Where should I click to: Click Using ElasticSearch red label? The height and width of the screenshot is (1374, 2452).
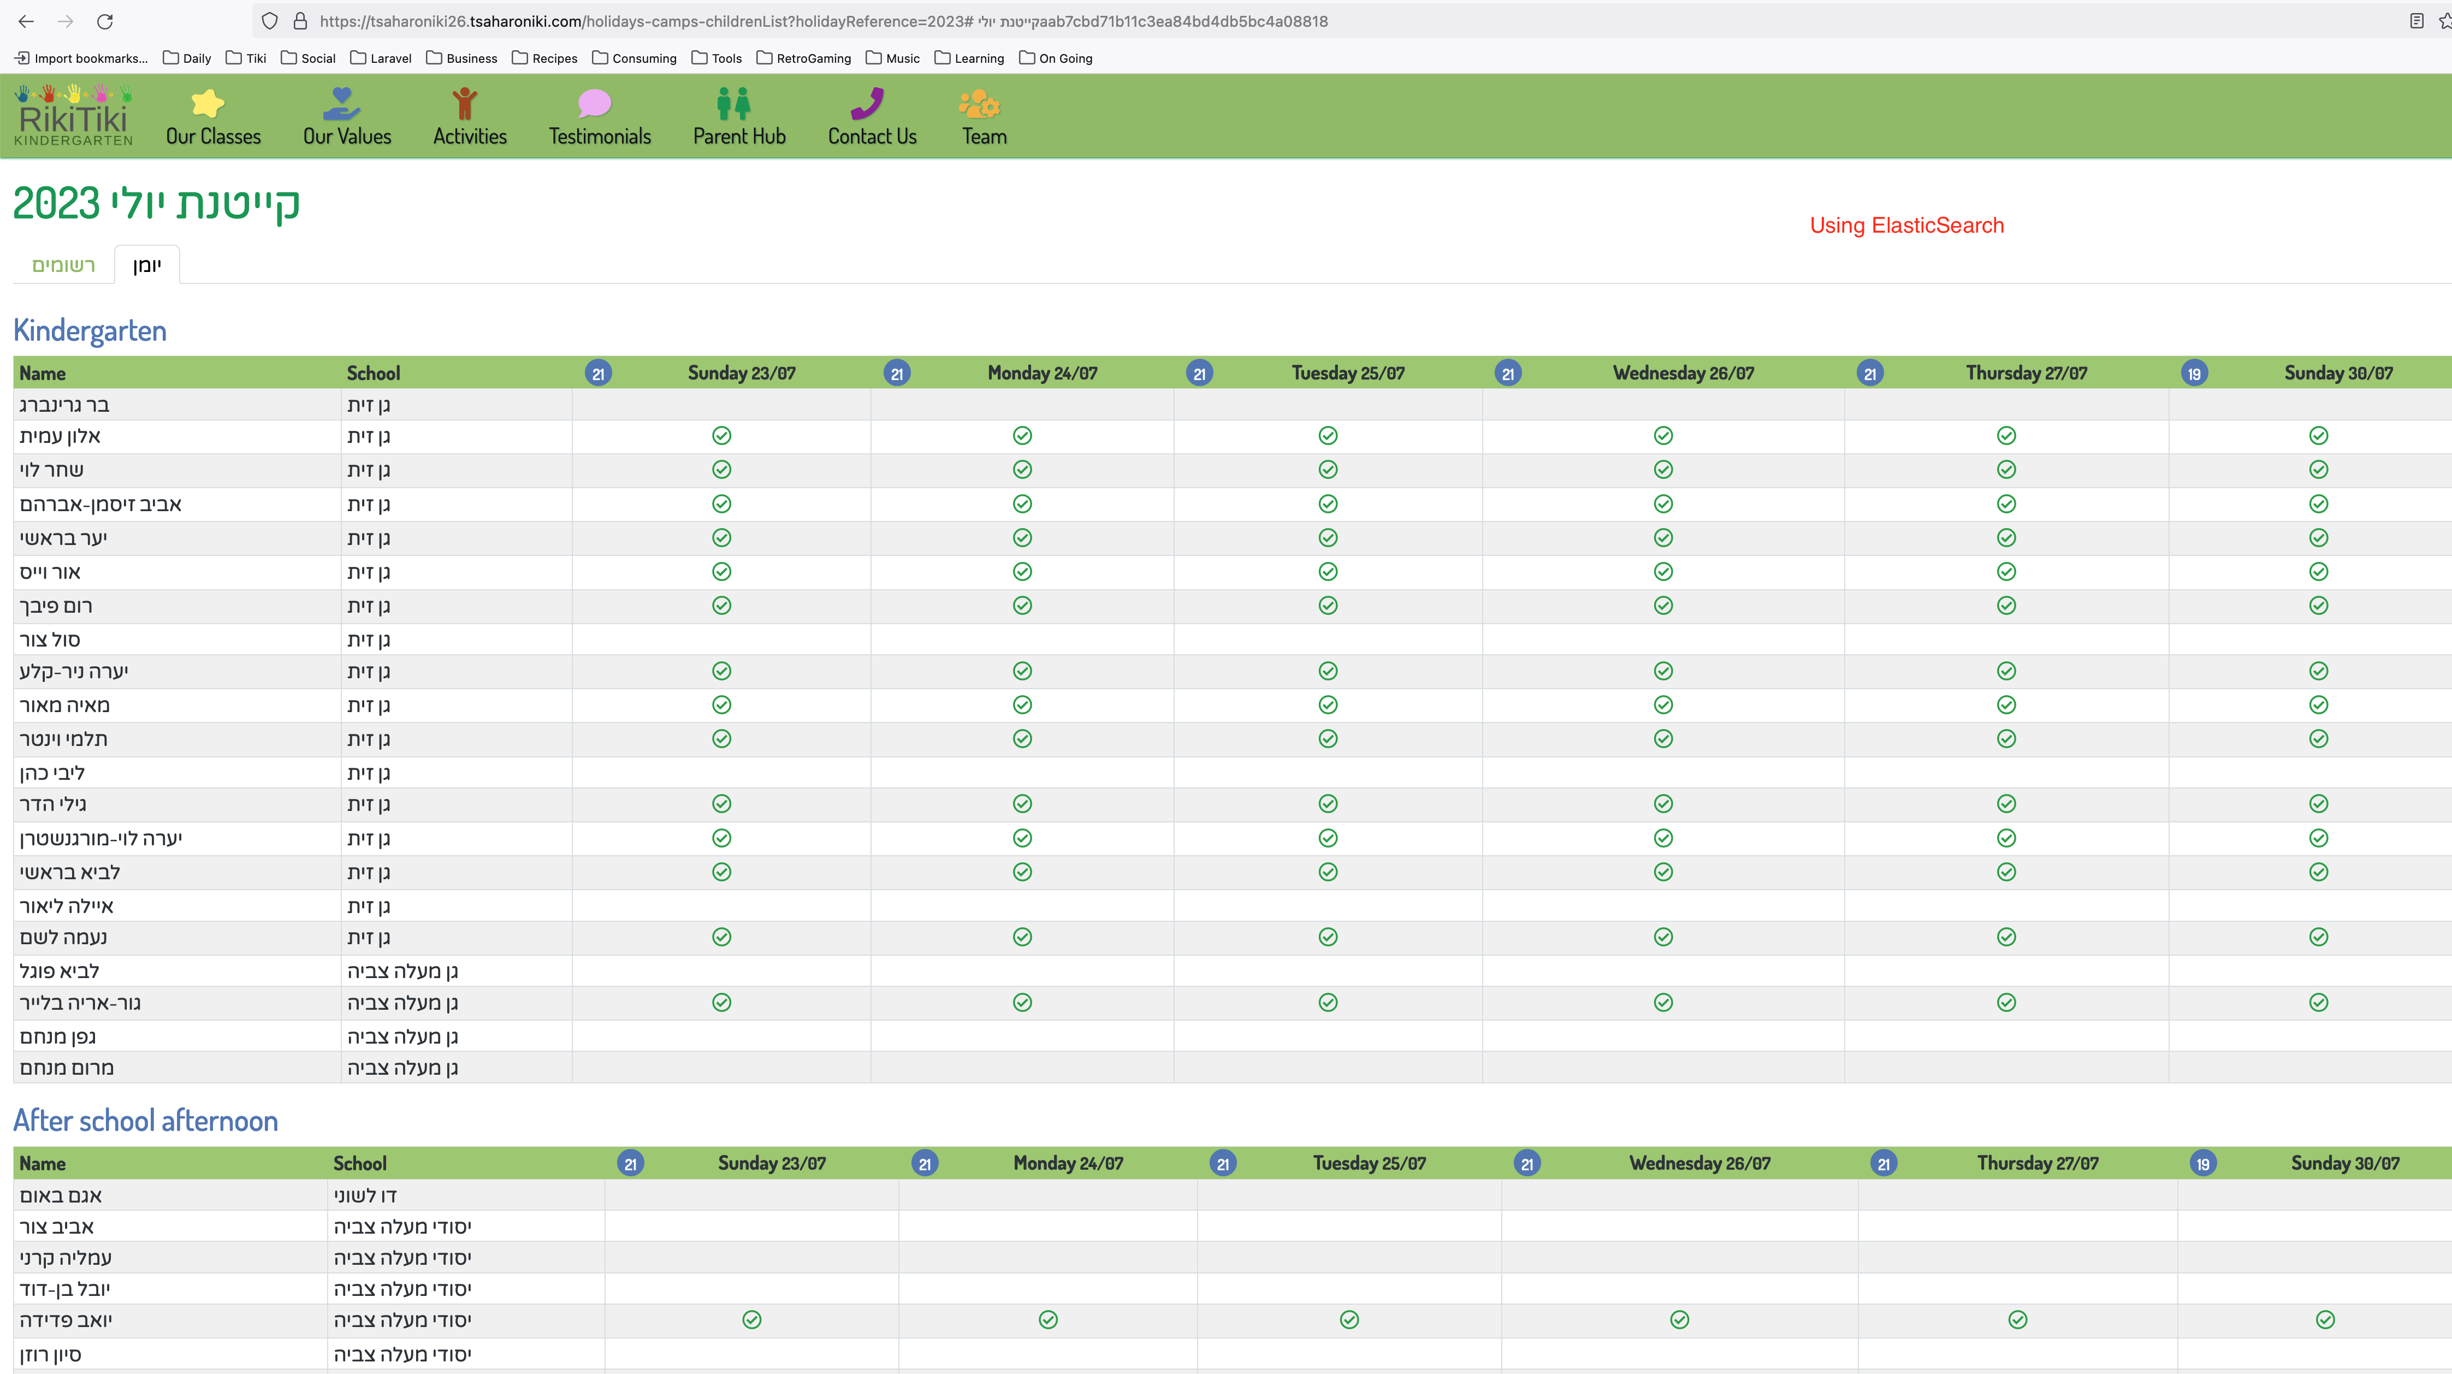point(1906,226)
